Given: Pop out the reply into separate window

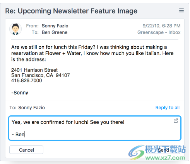Looking at the screenshot, I should coord(176,121).
